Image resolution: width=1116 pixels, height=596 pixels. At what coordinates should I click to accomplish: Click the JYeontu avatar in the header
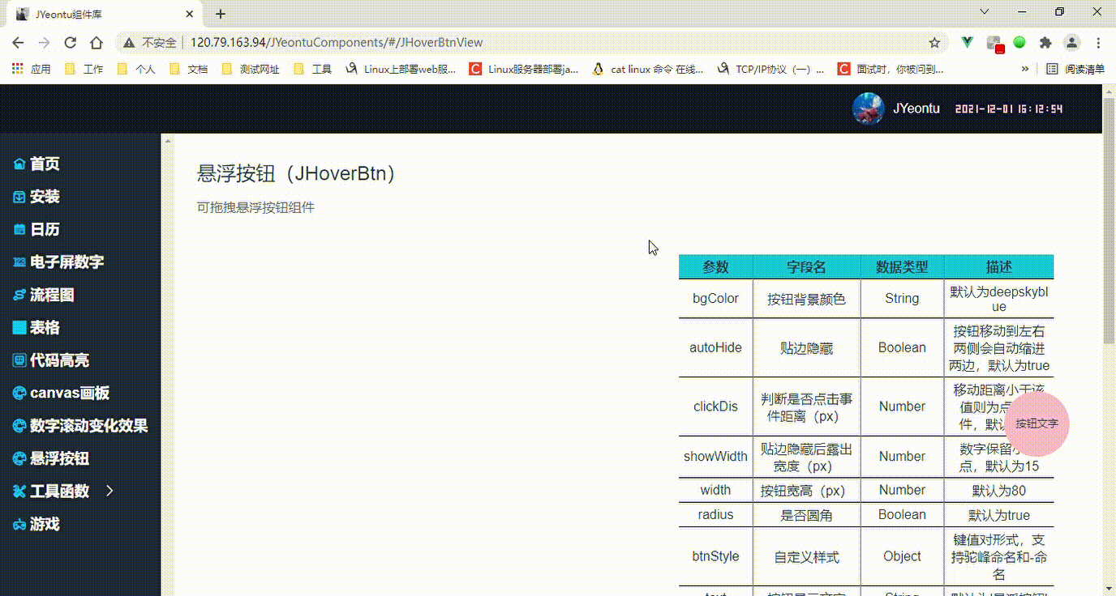[868, 108]
